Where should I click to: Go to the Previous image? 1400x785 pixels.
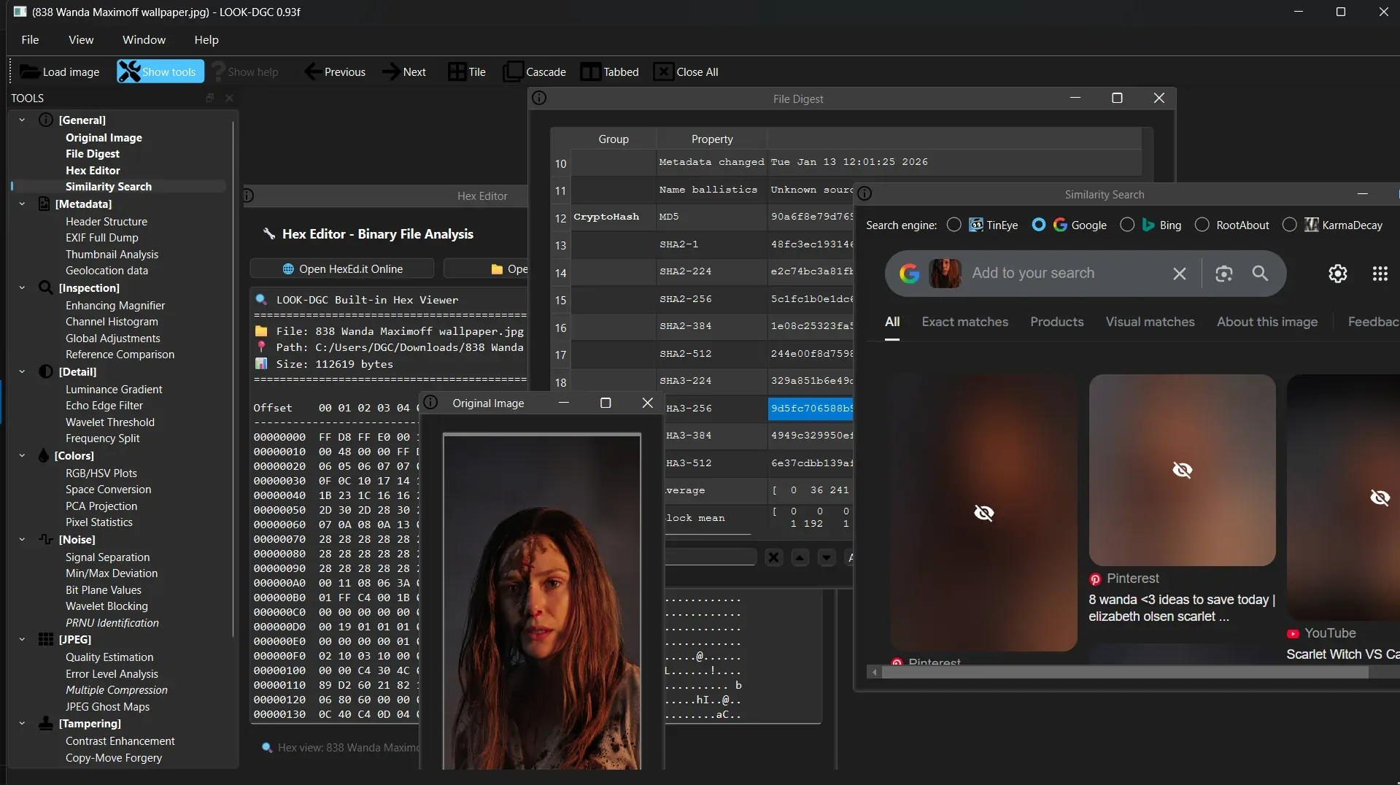pyautogui.click(x=335, y=71)
